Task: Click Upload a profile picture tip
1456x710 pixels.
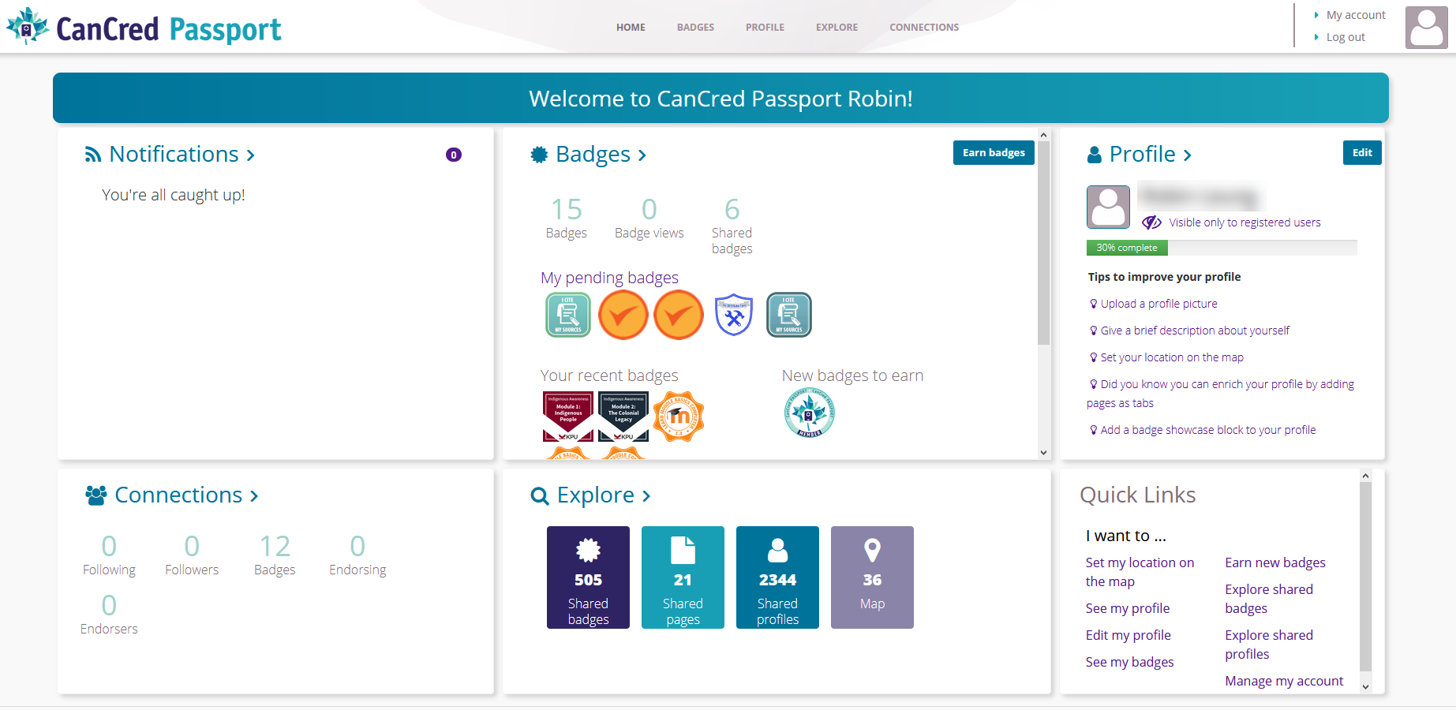Action: point(1158,304)
